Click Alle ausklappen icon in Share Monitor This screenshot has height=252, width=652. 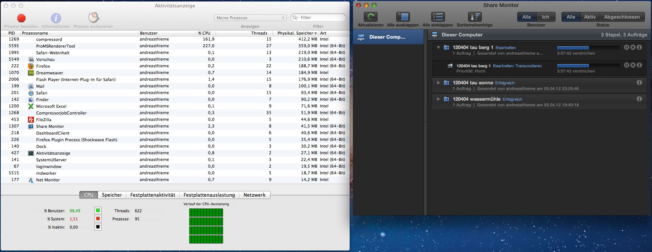click(x=403, y=17)
